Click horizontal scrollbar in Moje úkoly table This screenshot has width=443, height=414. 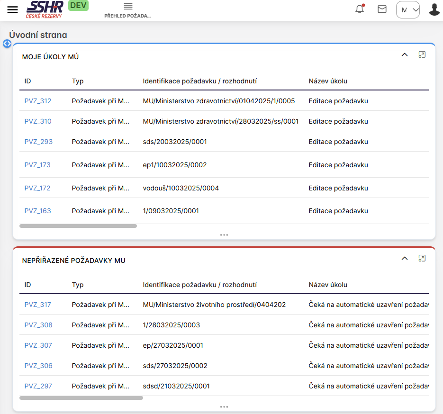(x=78, y=226)
